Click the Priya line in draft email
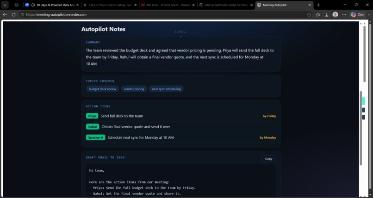 click(143, 188)
